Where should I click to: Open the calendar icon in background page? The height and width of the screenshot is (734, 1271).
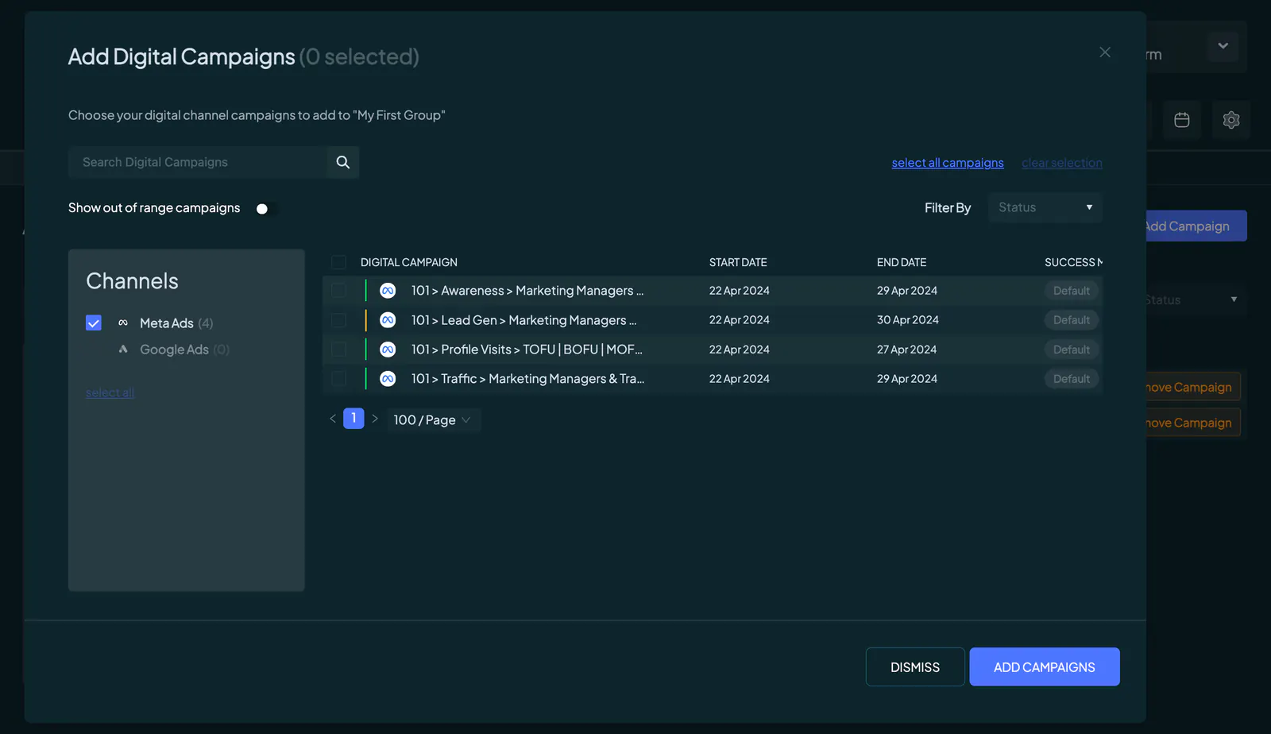pos(1182,120)
